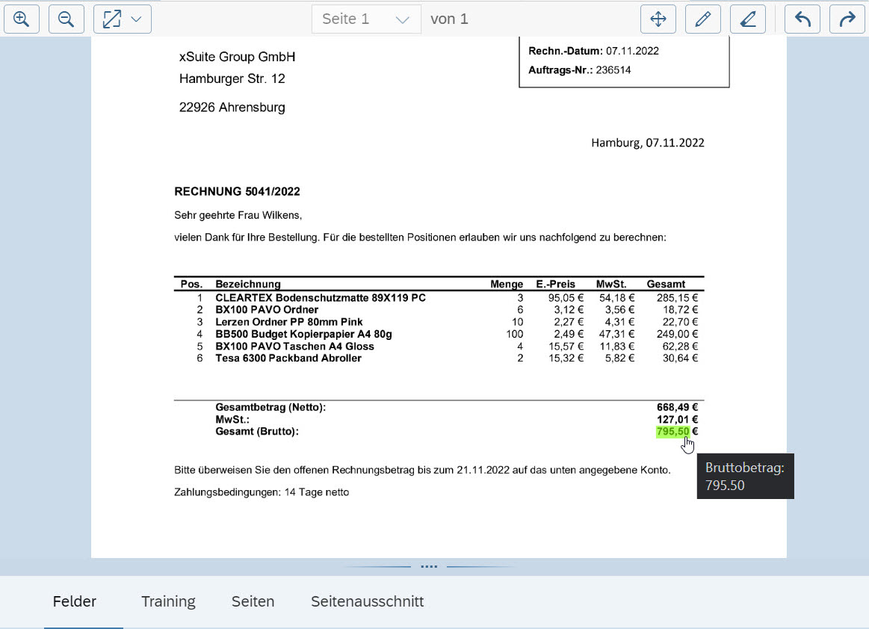Go to the Seiten tab
Image resolution: width=869 pixels, height=629 pixels.
[x=253, y=601]
